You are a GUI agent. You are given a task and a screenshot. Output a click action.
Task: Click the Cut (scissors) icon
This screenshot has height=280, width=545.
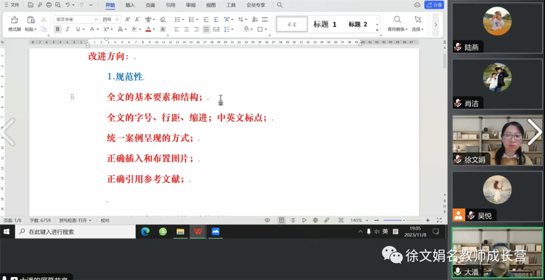coord(44,20)
